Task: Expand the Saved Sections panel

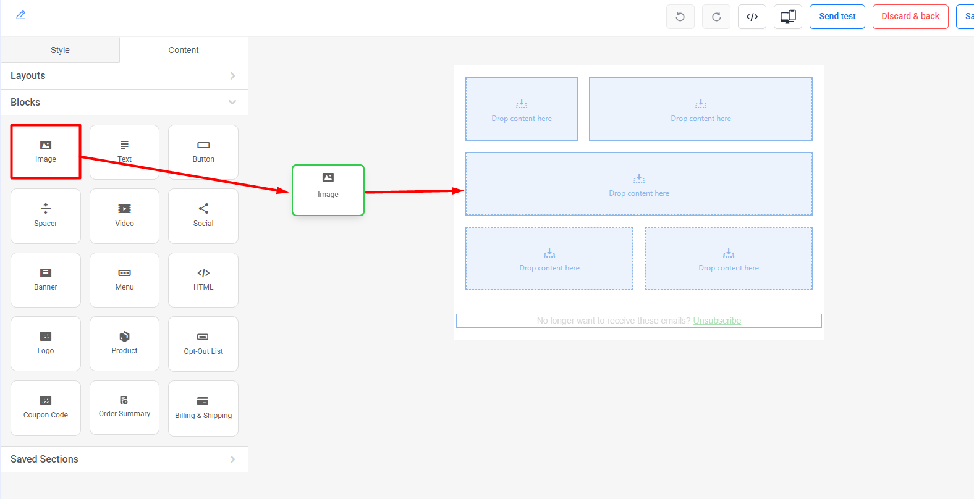Action: pyautogui.click(x=124, y=459)
